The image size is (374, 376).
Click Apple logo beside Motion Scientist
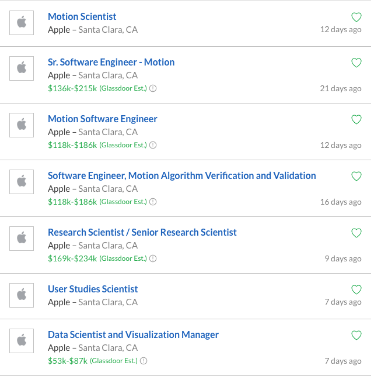(x=22, y=22)
